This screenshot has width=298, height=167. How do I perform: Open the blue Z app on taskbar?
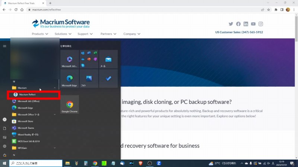[x=159, y=163]
